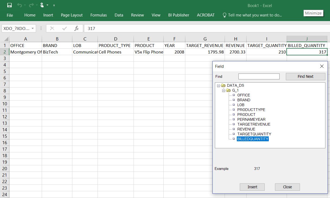The height and width of the screenshot is (198, 330).
Task: Collapse the DATA_DS tree folder
Action: [x=218, y=85]
